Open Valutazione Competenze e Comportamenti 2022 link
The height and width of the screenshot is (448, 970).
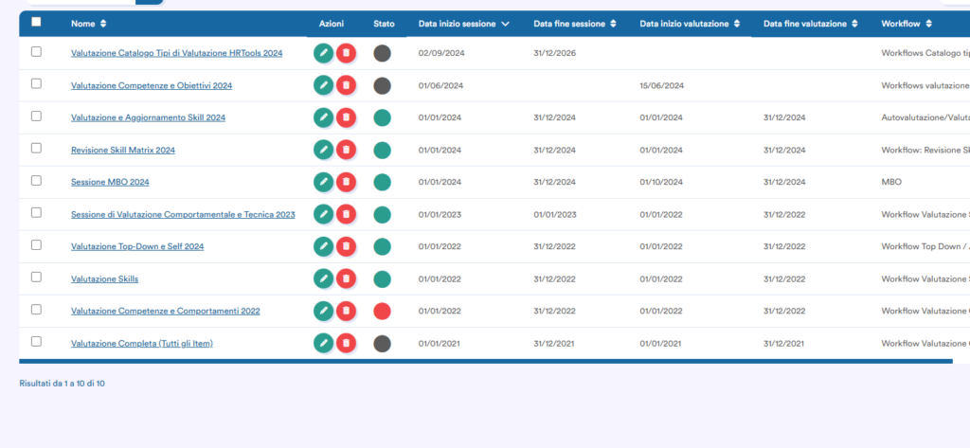[166, 312]
